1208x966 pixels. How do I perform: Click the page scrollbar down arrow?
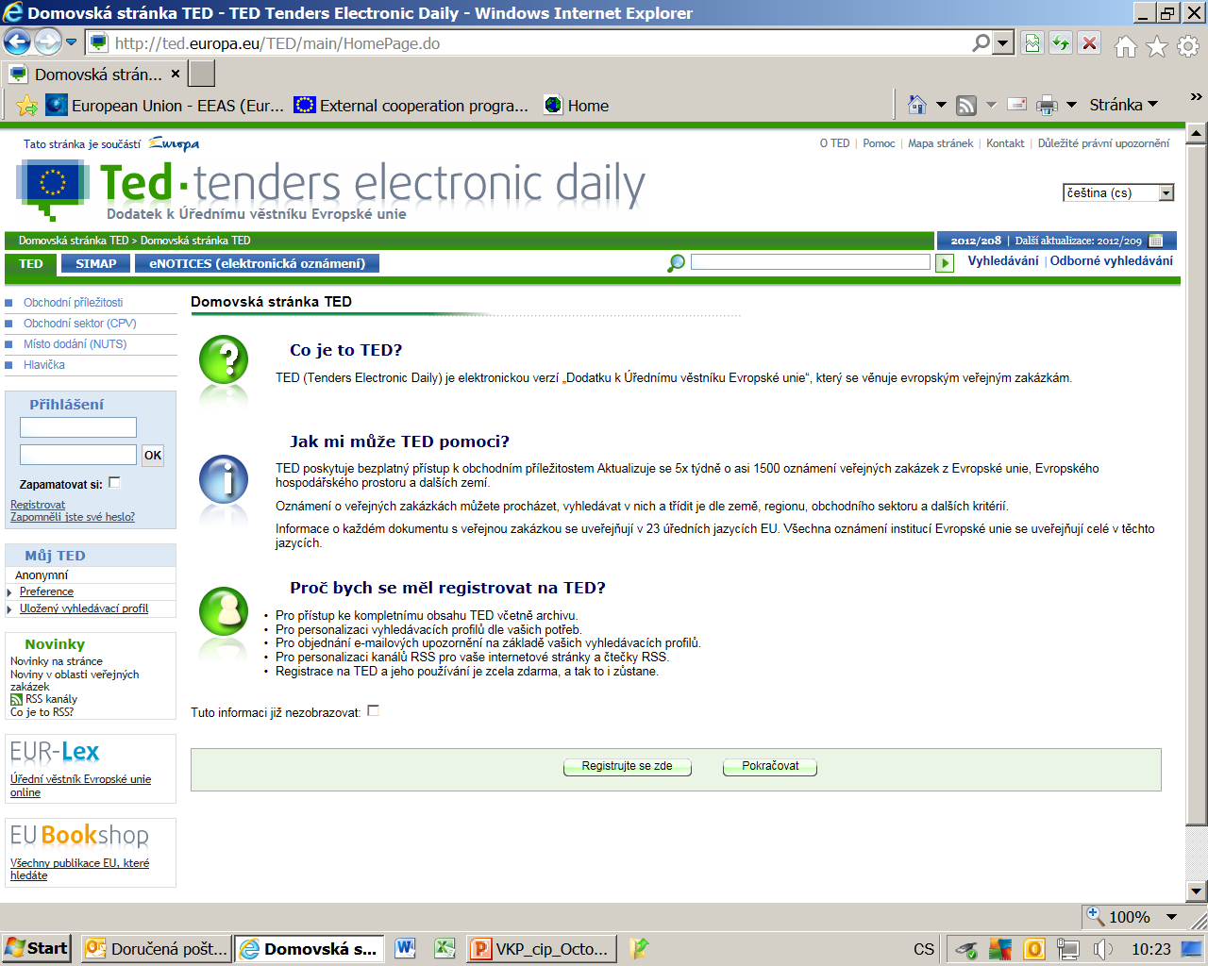coord(1197,891)
